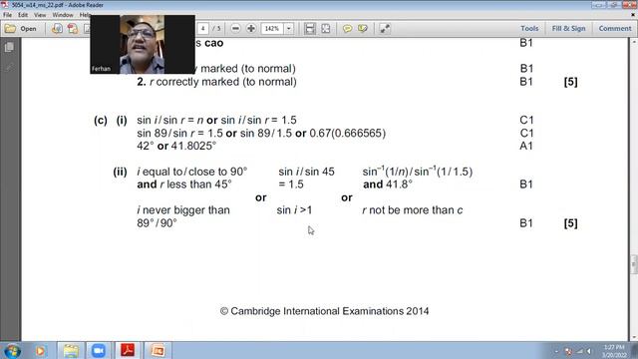The height and width of the screenshot is (359, 638).
Task: Click the page number input field
Action: coord(202,29)
